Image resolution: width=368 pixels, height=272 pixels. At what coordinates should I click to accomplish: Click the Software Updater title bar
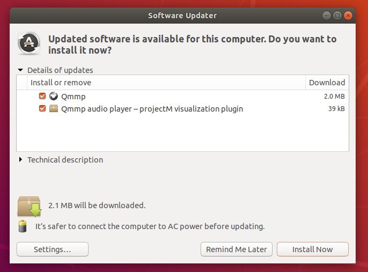tap(182, 16)
